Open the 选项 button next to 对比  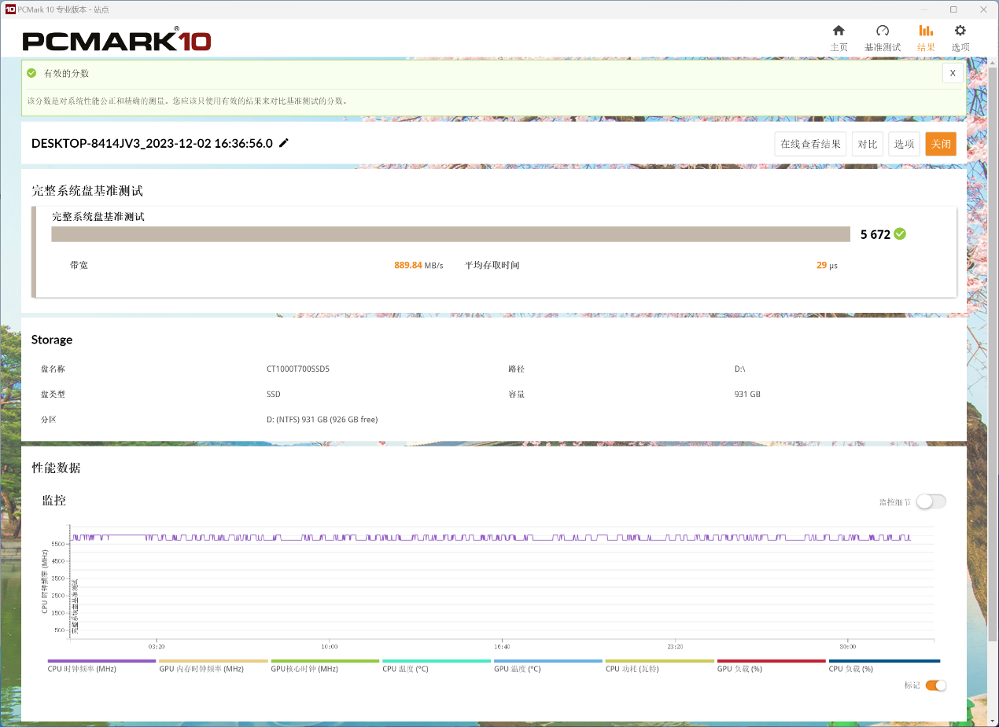904,144
